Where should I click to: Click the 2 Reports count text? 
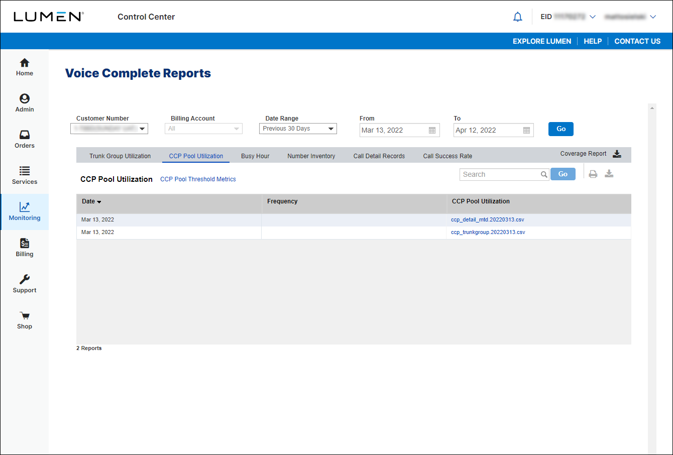point(89,348)
